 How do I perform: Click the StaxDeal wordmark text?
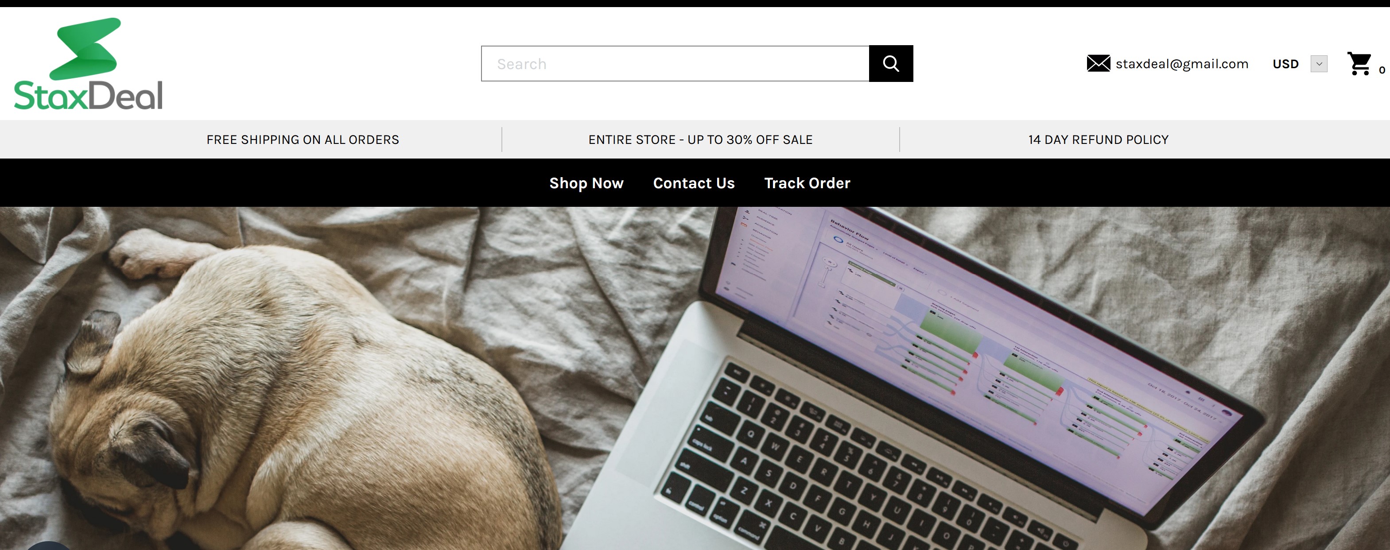point(88,96)
